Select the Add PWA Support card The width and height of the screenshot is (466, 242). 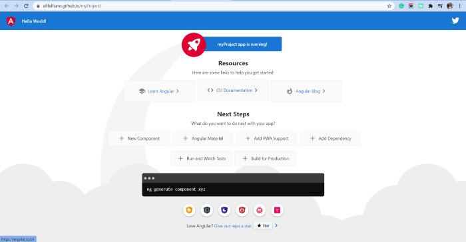[x=266, y=138]
